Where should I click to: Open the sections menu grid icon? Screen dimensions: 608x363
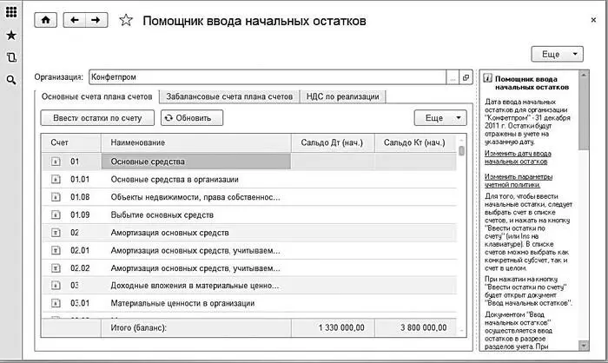point(11,13)
